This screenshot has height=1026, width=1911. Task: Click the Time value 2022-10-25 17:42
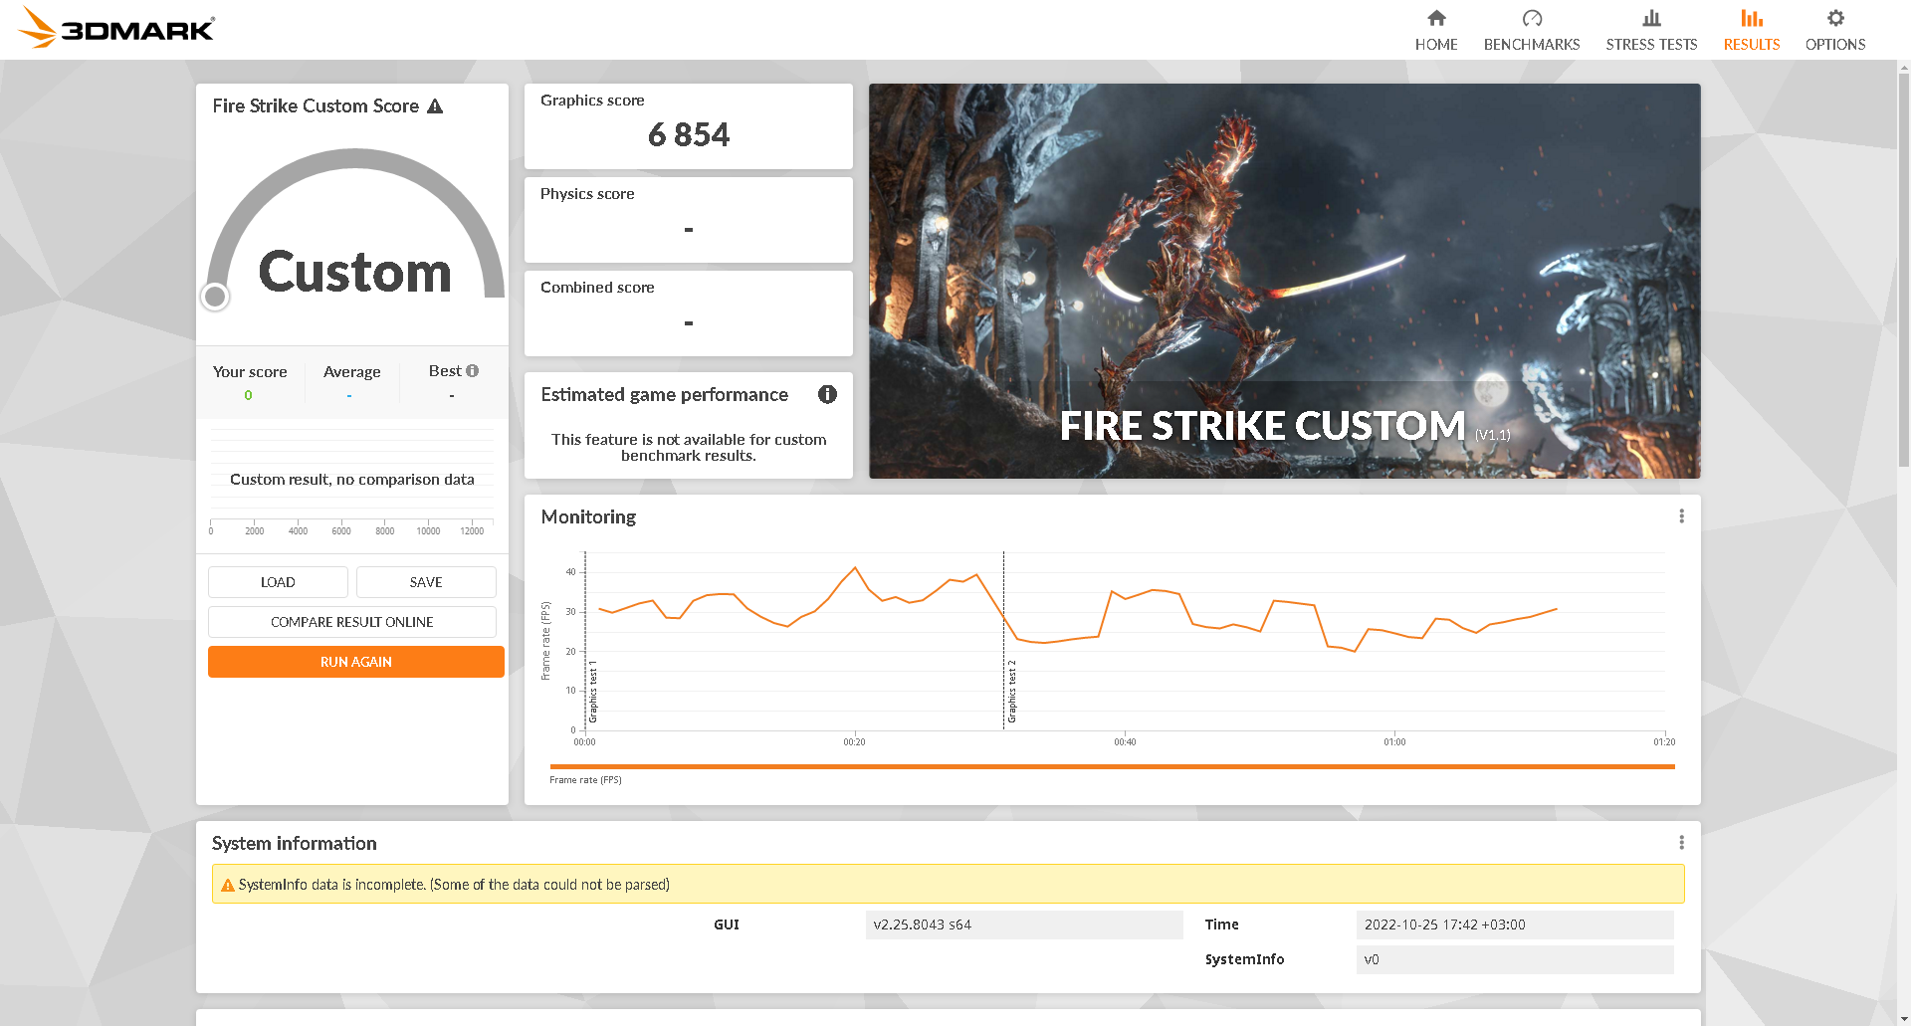point(1515,924)
